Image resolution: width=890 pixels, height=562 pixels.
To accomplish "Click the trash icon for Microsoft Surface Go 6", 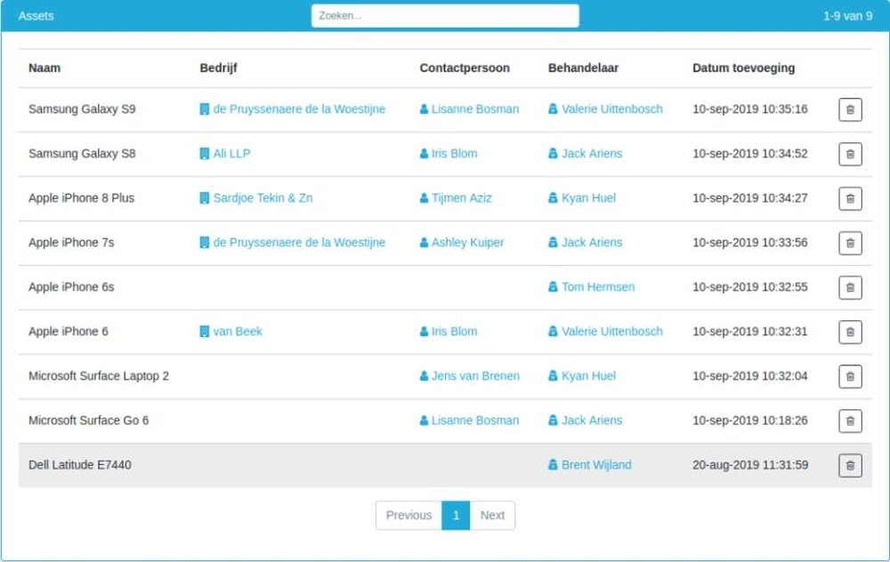I will tap(849, 421).
